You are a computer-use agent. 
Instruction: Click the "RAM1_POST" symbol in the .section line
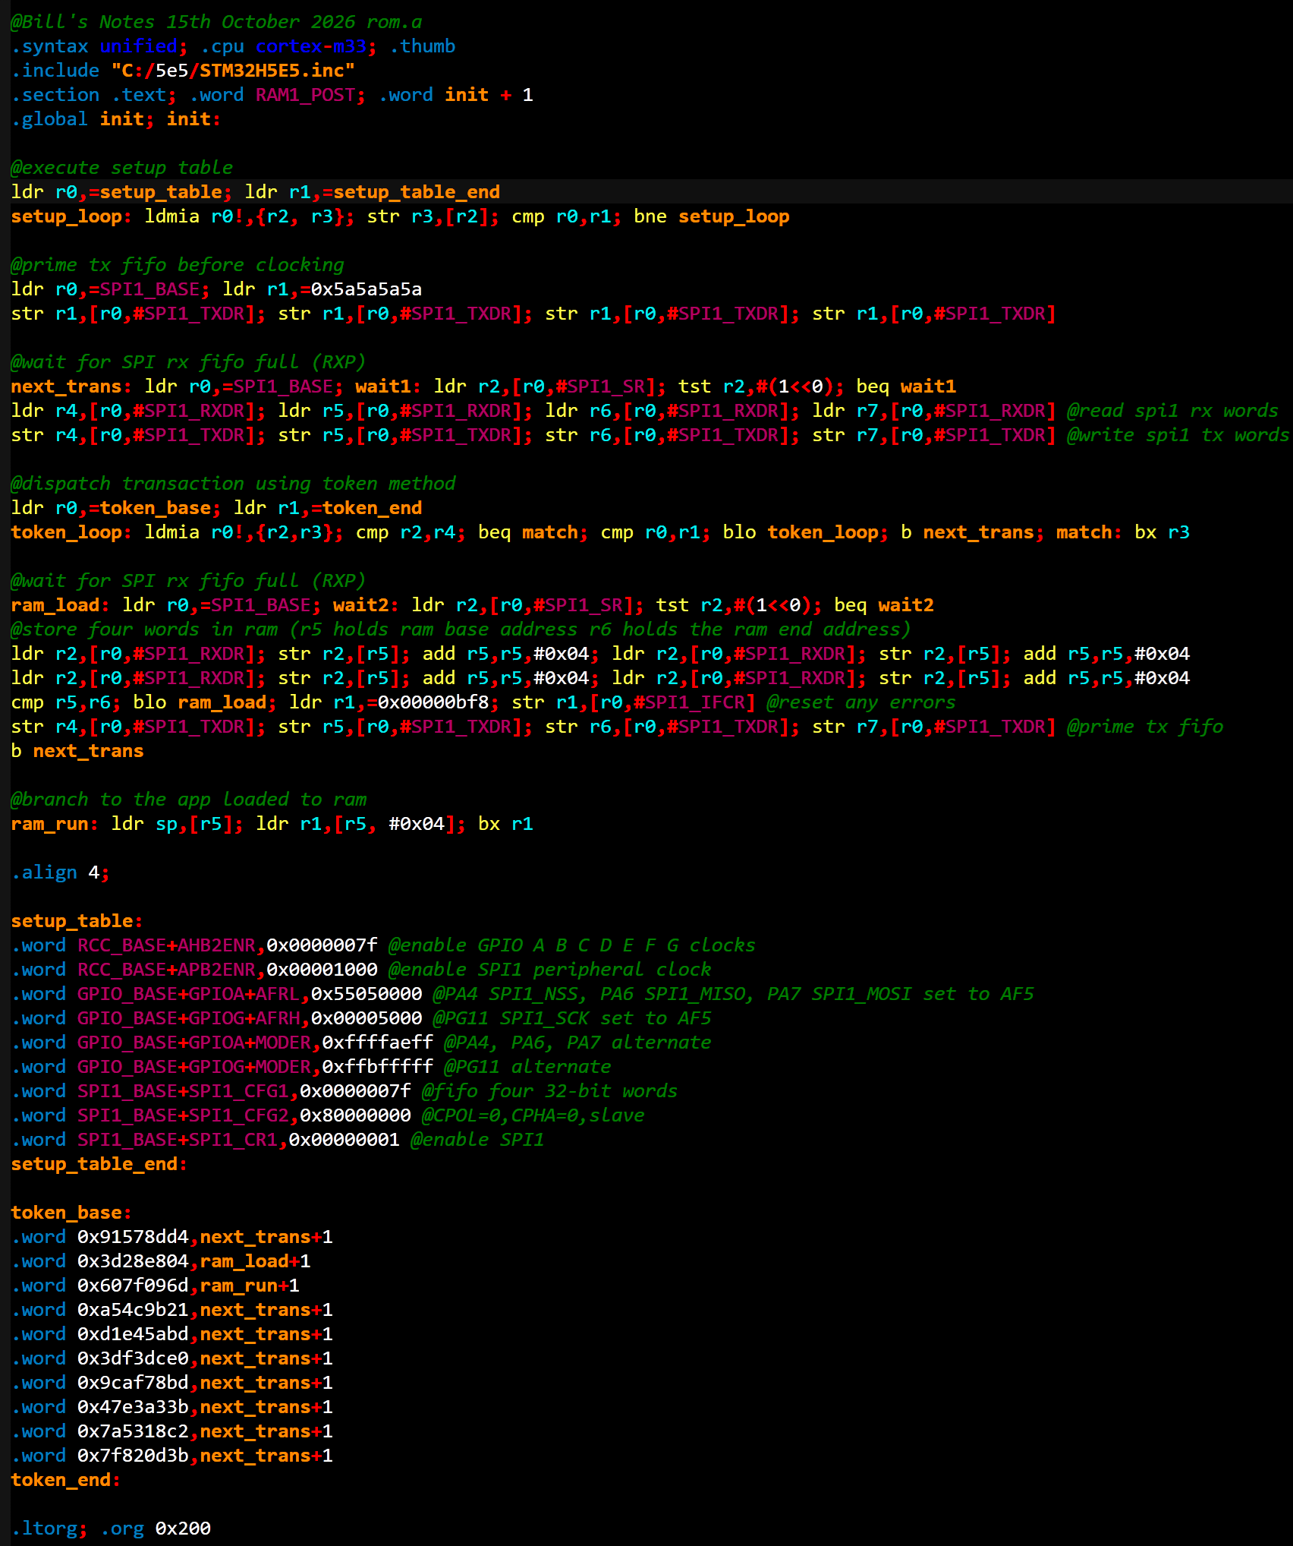306,95
